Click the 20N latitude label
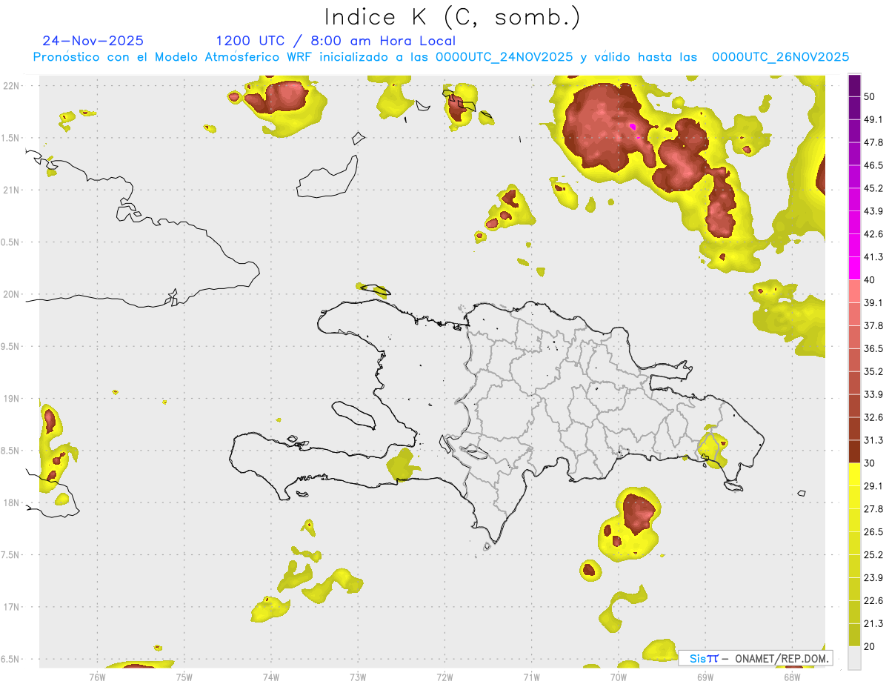 (x=12, y=294)
